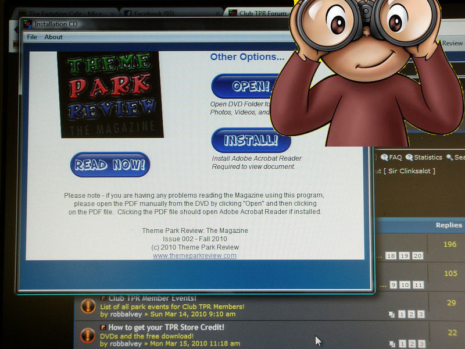This screenshot has width=465, height=349.
Task: Click reply count 29
Action: click(452, 302)
